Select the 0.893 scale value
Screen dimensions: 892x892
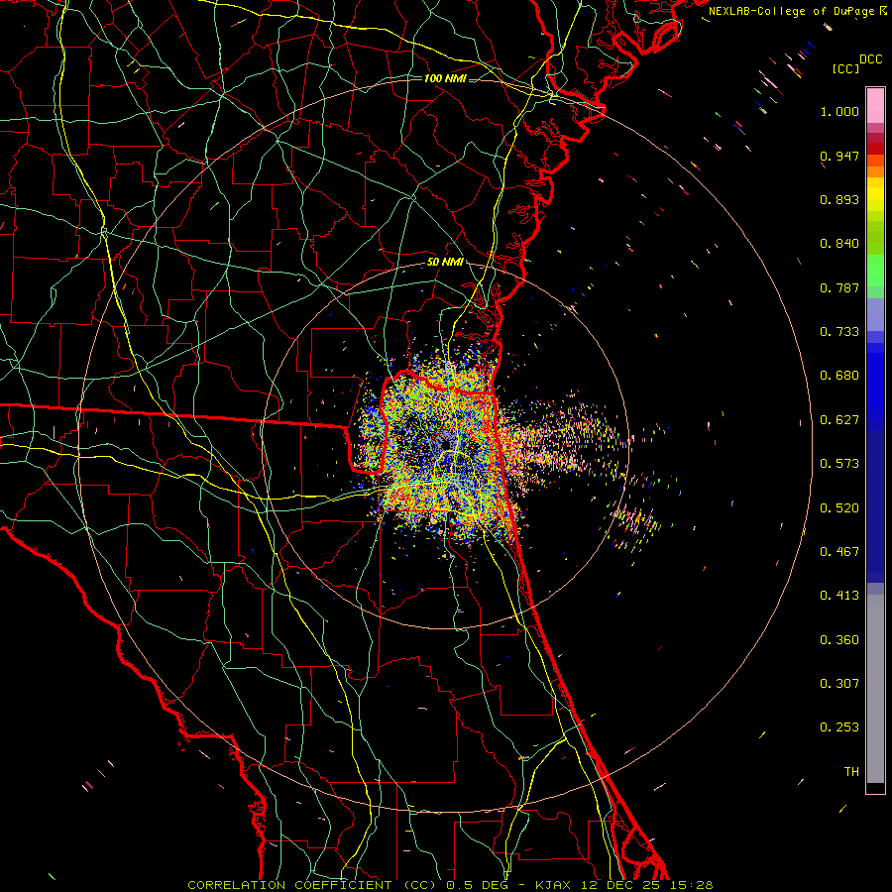coord(839,199)
